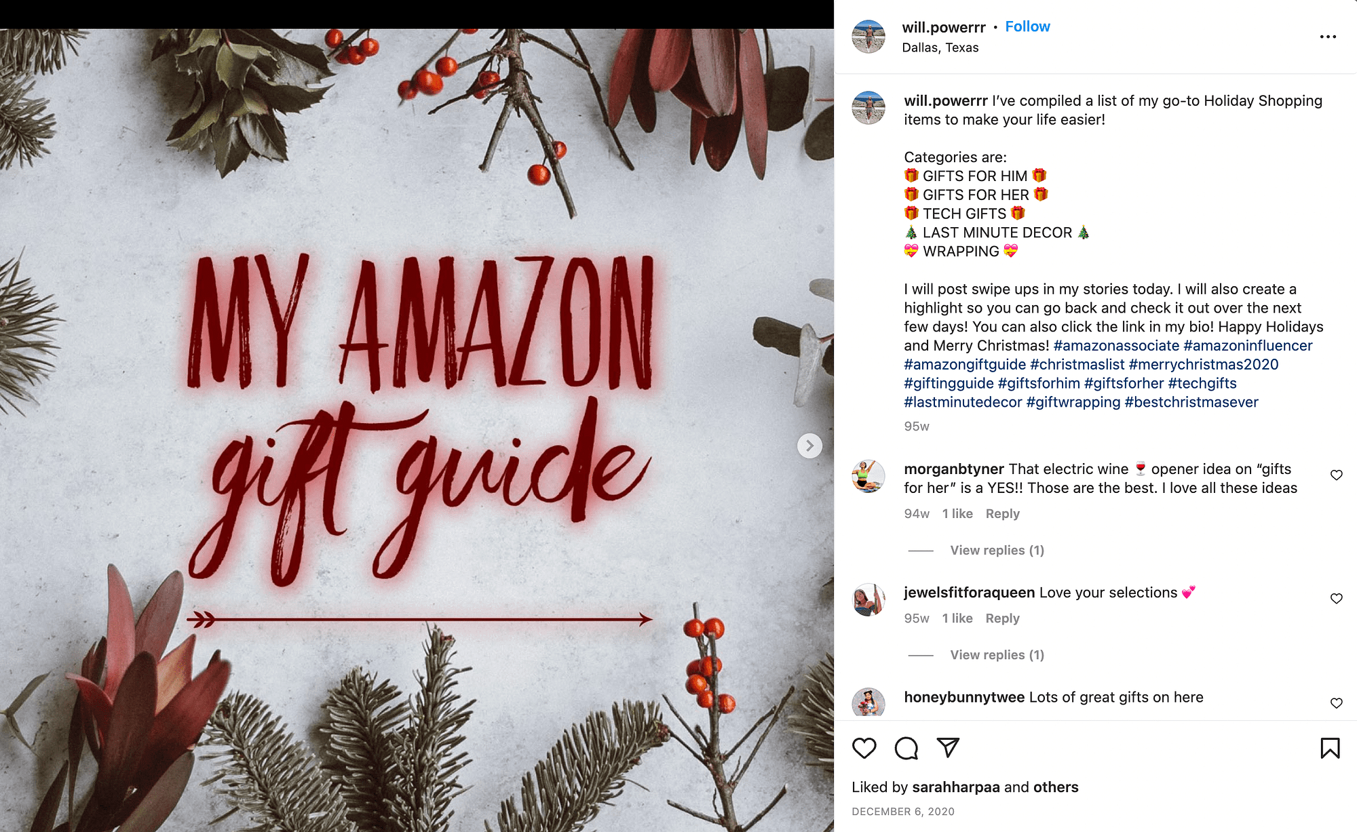Click the heart icon on morganbtyner comment
Viewport: 1357px width, 832px height.
pyautogui.click(x=1336, y=477)
